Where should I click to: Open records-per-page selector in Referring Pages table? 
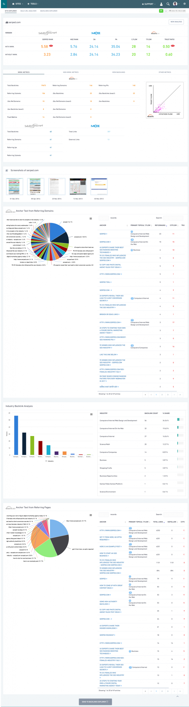(x=104, y=514)
